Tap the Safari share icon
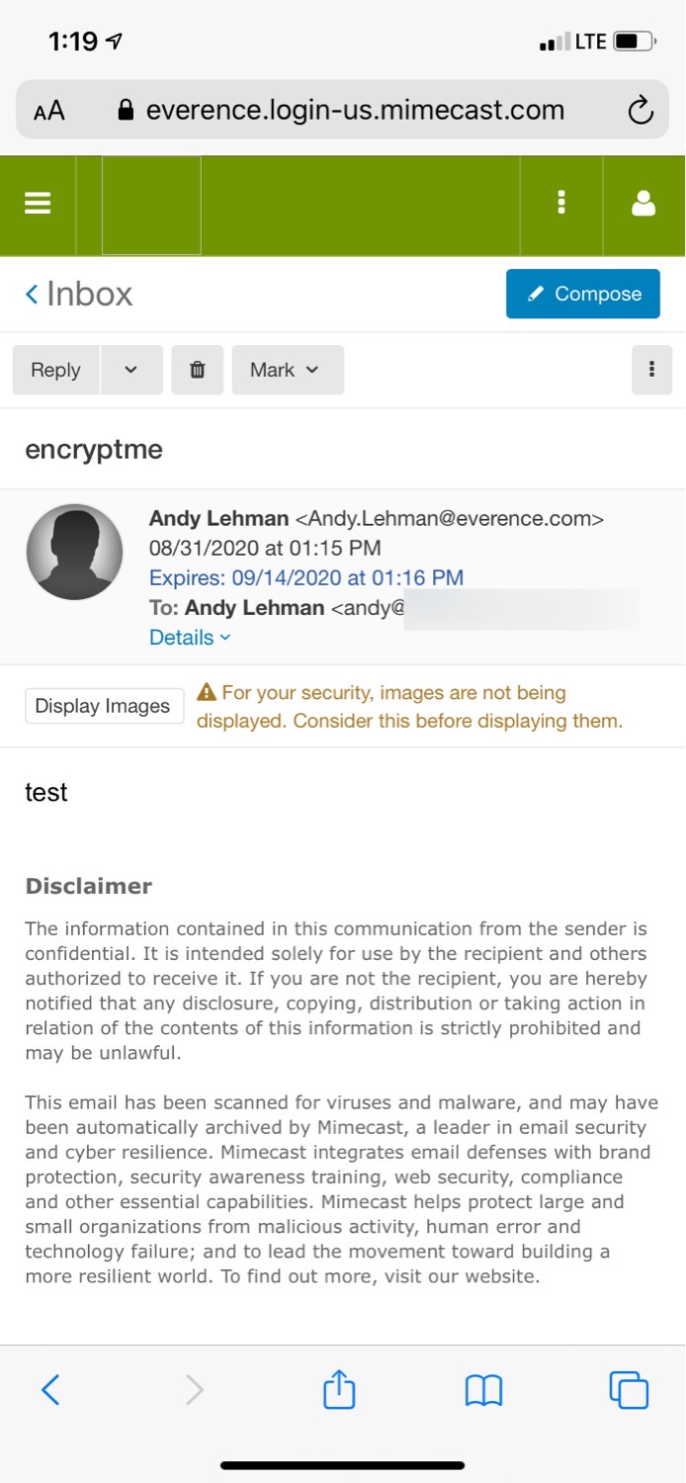686x1483 pixels. coord(339,1389)
